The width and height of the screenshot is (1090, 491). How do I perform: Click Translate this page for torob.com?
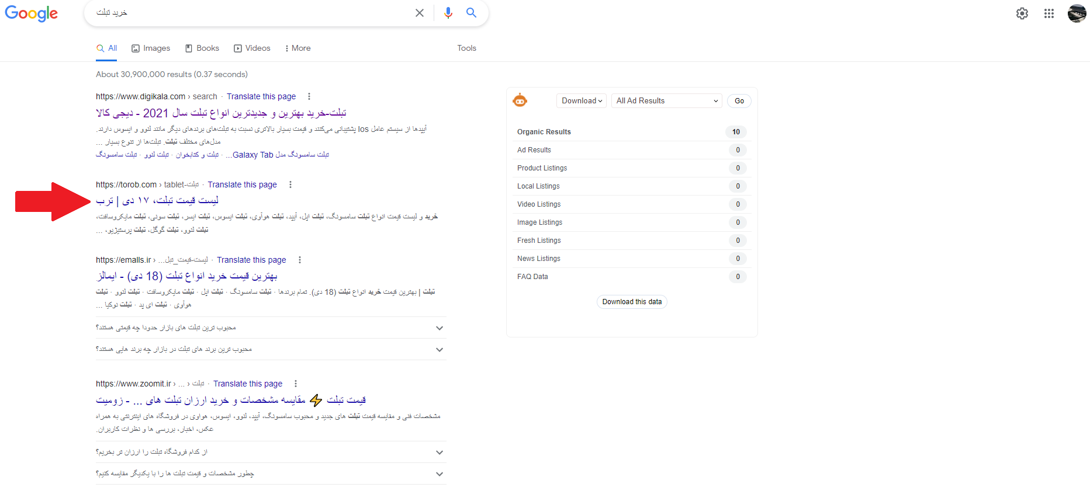click(243, 184)
